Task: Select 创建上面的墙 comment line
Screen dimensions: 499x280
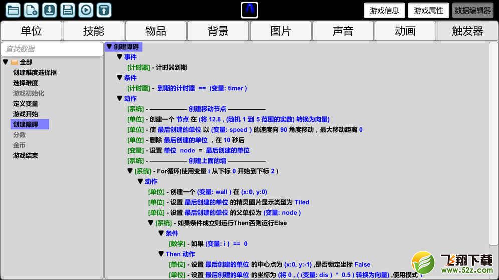Action: 207,161
